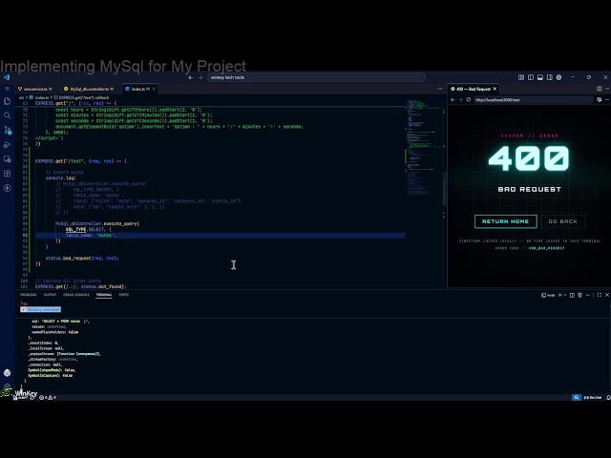Click the EXPRESS.get callback breadcrumb segment
611x458 pixels.
point(81,97)
